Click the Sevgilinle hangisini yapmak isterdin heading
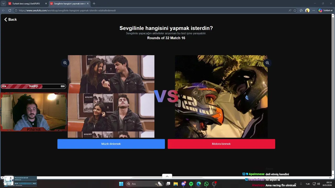335x188 pixels. tap(166, 28)
